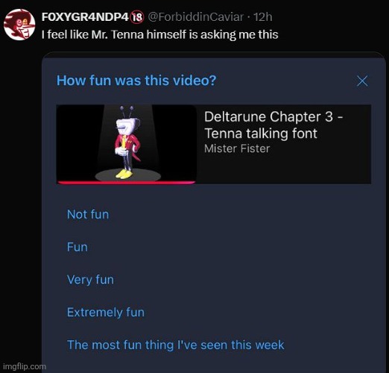Click the 'How fun was this video?' heading
389x373 pixels.
click(136, 81)
